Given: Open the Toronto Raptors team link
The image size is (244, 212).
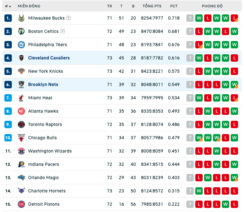Looking at the screenshot, I should [x=45, y=124].
